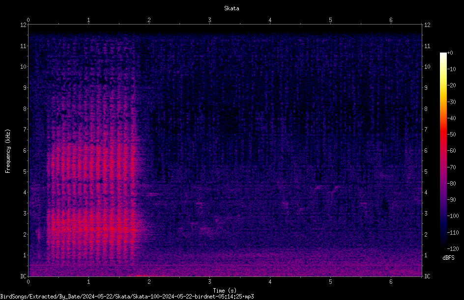Click the red 5–6 kHz band in the call
464x300 pixels.
click(x=92, y=161)
